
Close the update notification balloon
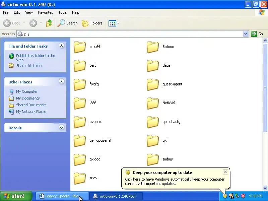coord(225,172)
